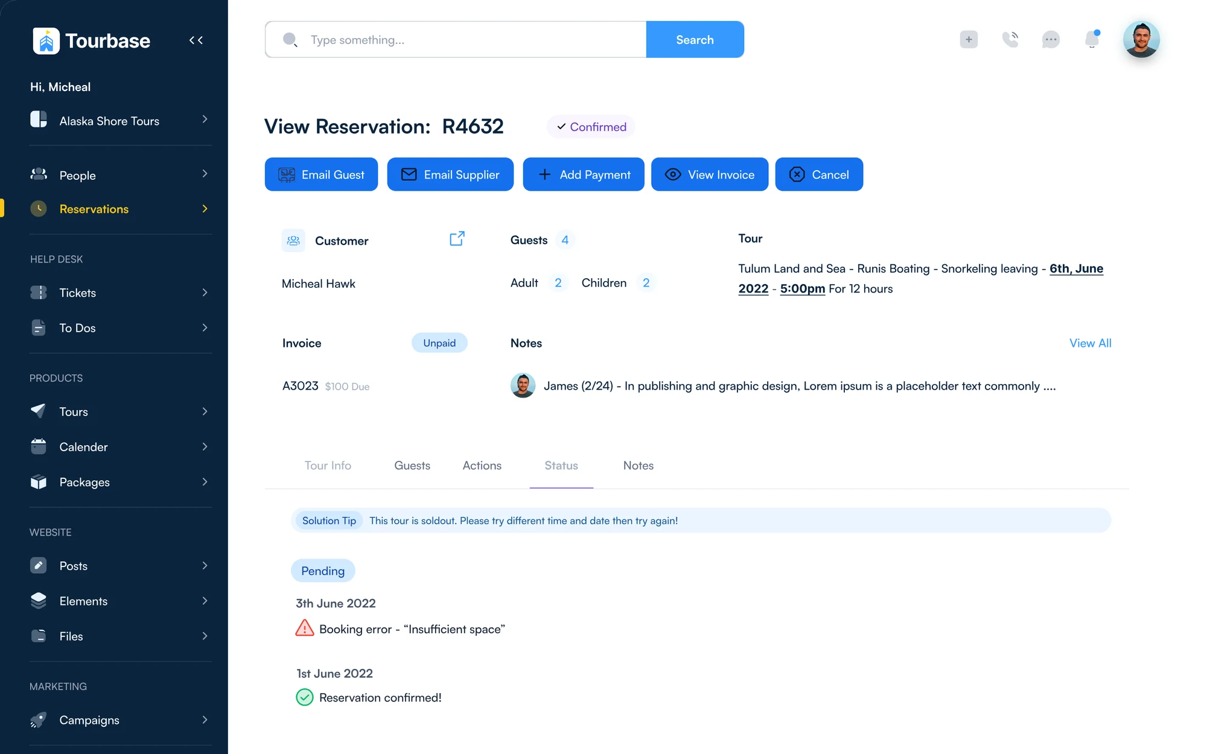This screenshot has height=754, width=1207.
Task: Expand the Files menu chevron
Action: (x=205, y=636)
